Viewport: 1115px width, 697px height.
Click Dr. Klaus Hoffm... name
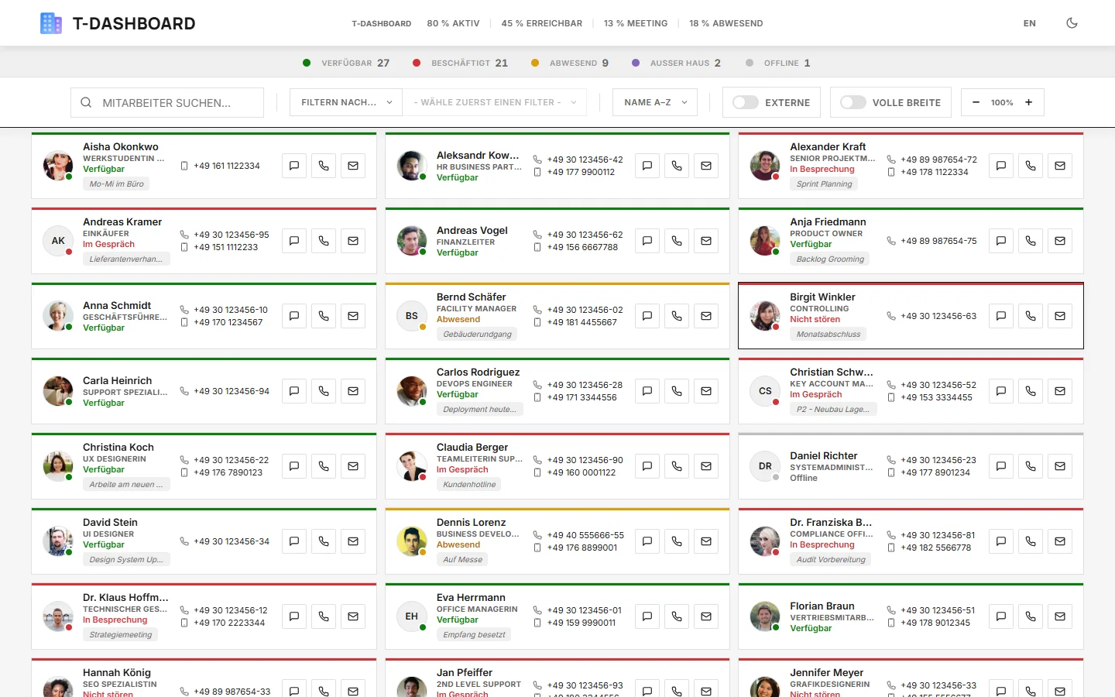tap(125, 597)
